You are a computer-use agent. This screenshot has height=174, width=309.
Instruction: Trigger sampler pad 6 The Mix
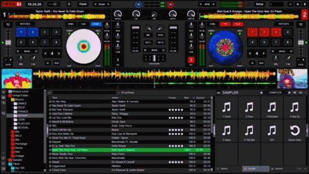(249, 131)
